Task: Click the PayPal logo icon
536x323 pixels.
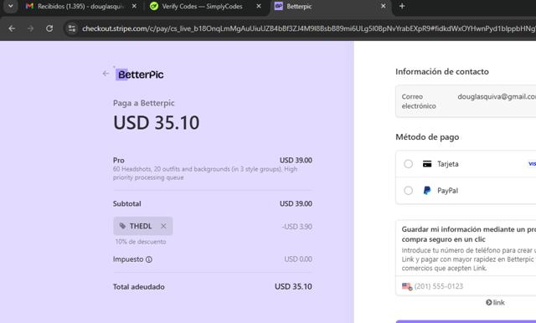Action: click(x=427, y=191)
